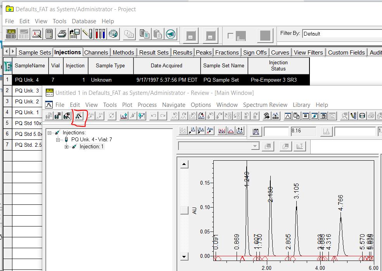Viewport: 382px width, 271px height.
Task: Open the Filter By Default dropdown
Action: point(341,34)
